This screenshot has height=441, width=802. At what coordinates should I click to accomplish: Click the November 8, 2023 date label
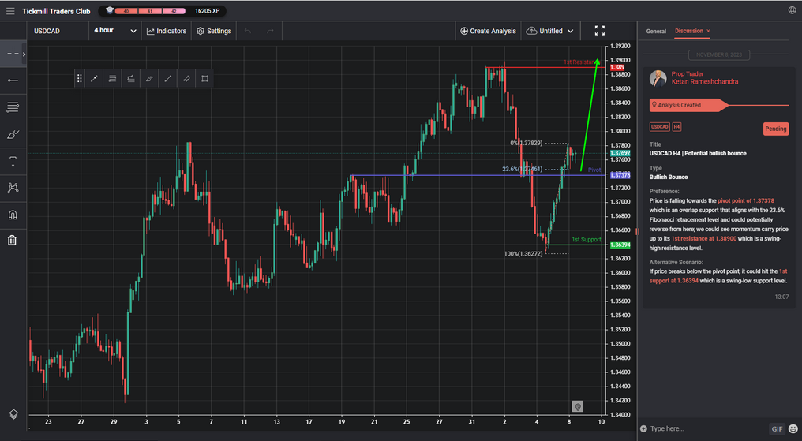tap(718, 54)
